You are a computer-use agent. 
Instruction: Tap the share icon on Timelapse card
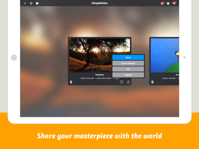128,82
